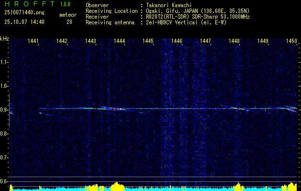Click the 1.1 kHz frequency label

point(4,62)
